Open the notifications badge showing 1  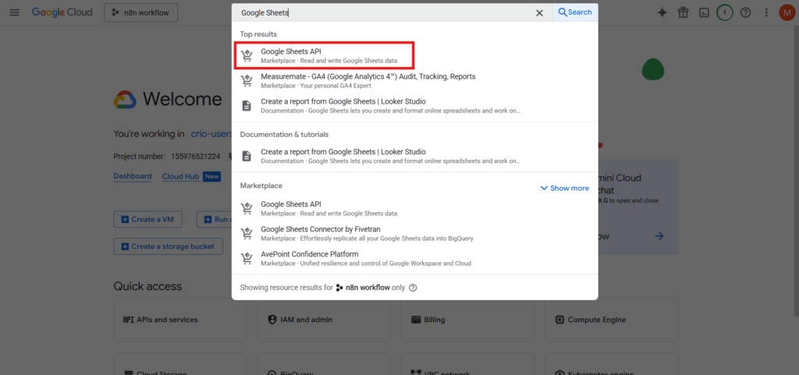pyautogui.click(x=725, y=12)
